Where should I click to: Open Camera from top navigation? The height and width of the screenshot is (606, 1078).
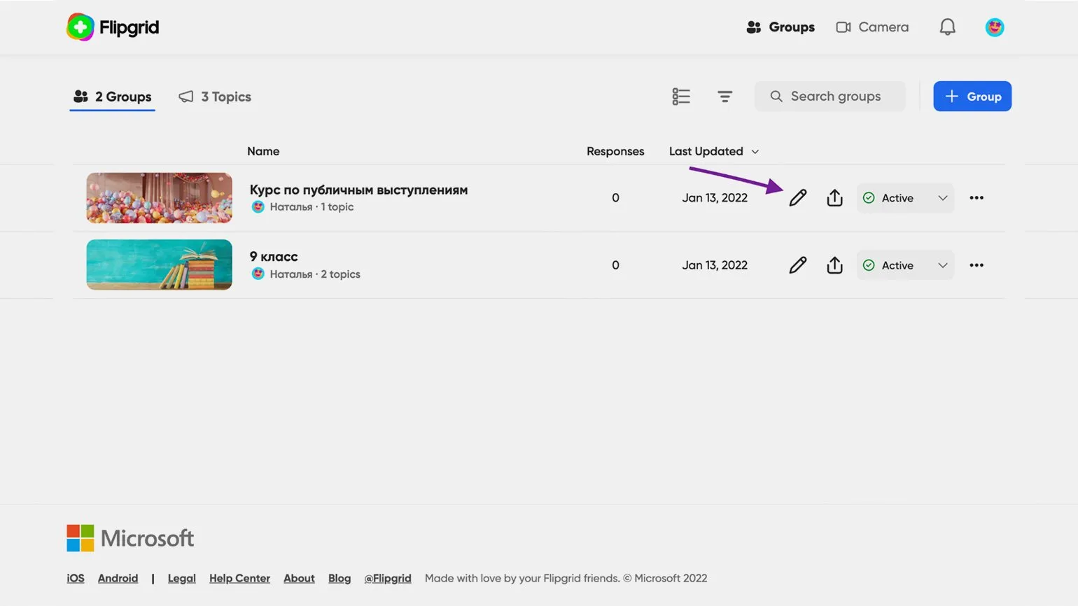872,27
